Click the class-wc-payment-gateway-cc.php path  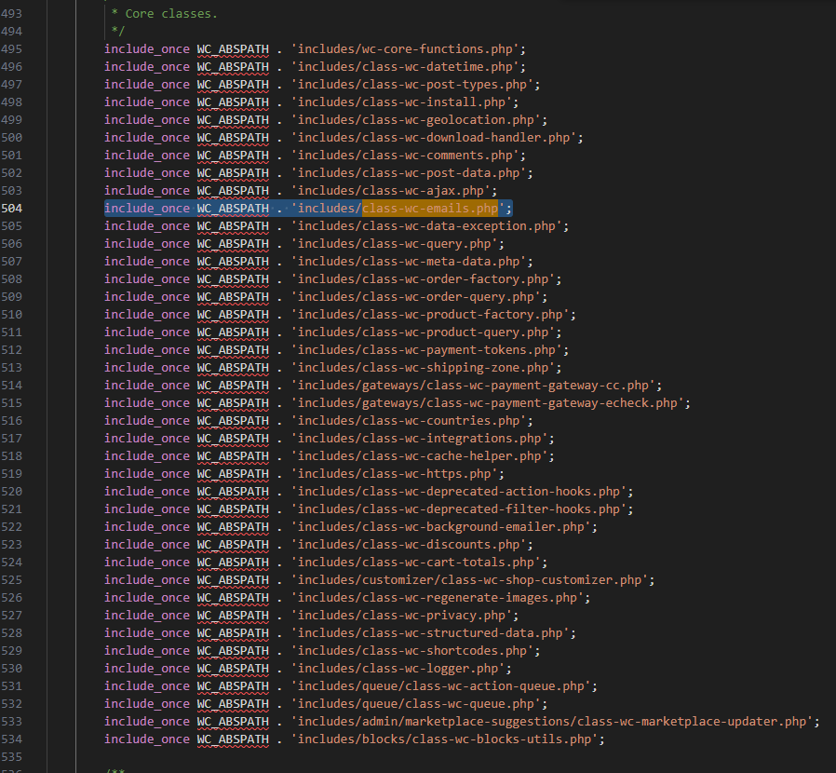pos(475,385)
